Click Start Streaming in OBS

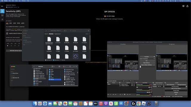tap(170, 85)
